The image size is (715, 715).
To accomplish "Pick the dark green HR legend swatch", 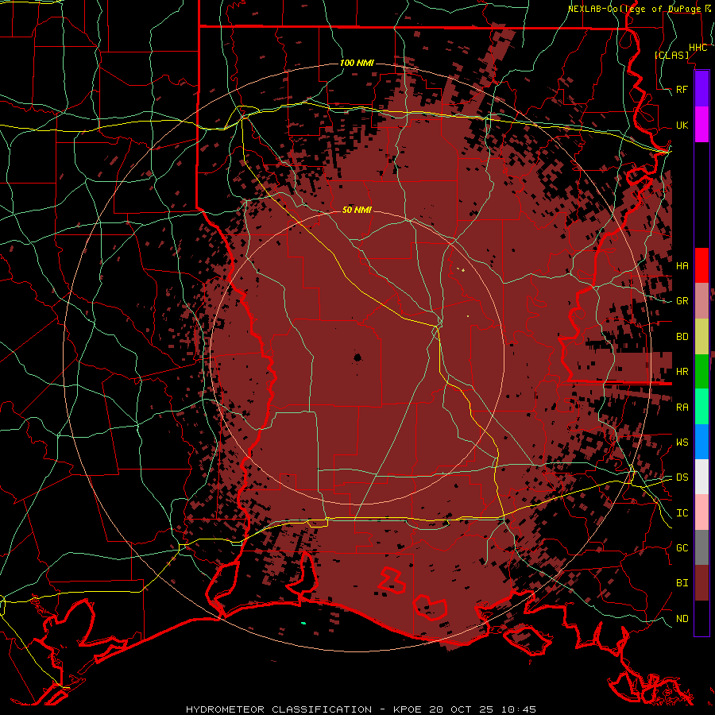I will 701,371.
